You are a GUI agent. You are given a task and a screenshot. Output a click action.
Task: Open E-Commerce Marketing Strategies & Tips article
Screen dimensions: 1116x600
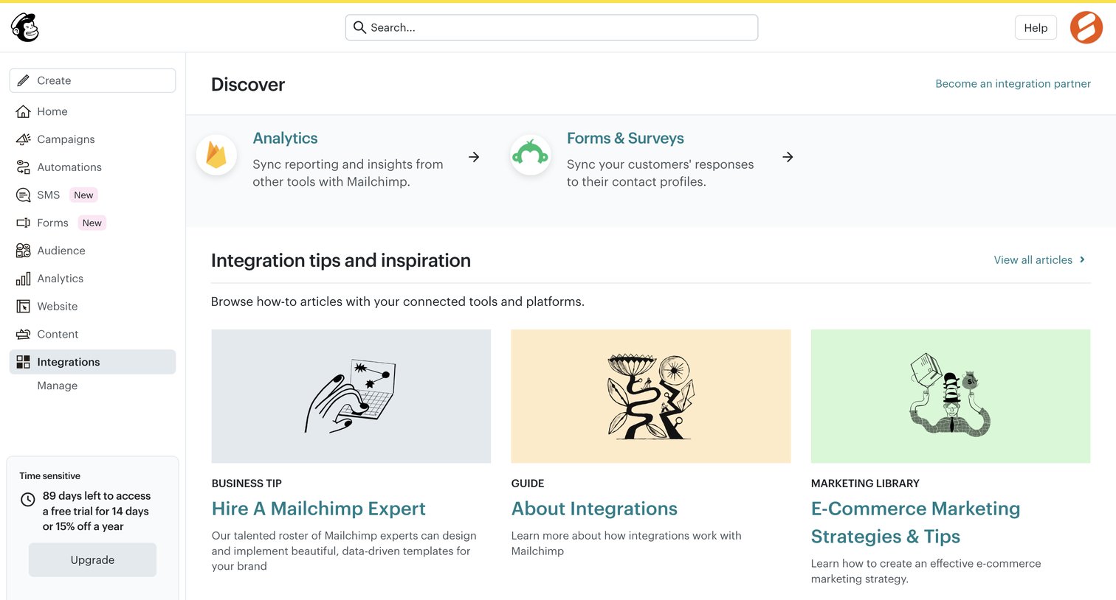tap(915, 523)
